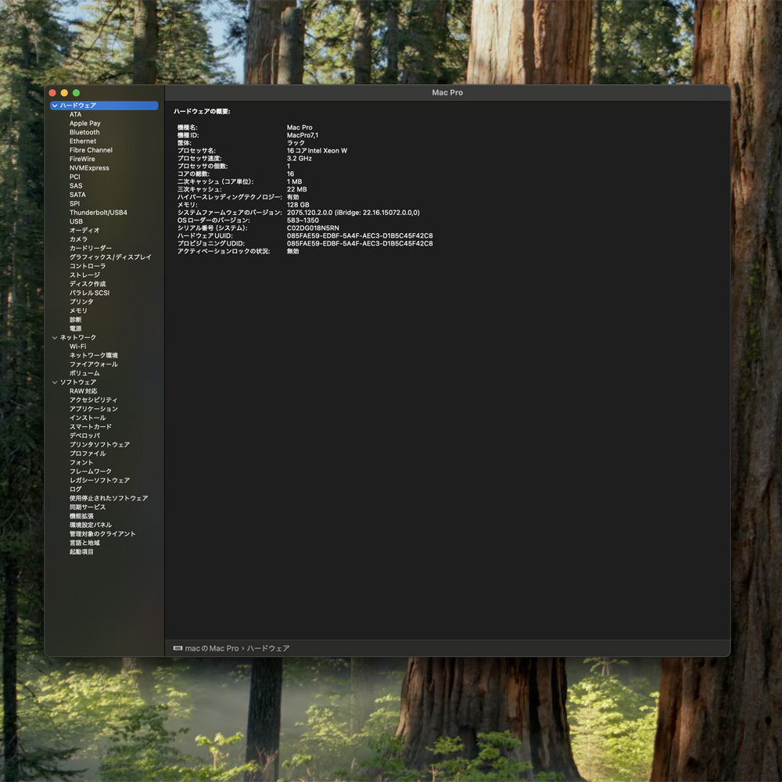782x782 pixels.
Task: Click 'macのMac Pro' in path bar
Action: (212, 648)
